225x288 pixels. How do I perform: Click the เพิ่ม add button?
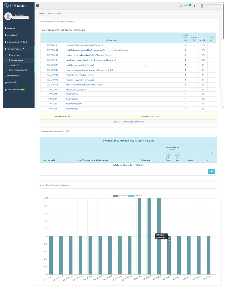coord(211,171)
